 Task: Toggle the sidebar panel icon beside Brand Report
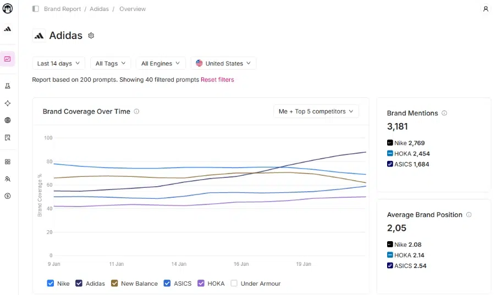coord(35,9)
